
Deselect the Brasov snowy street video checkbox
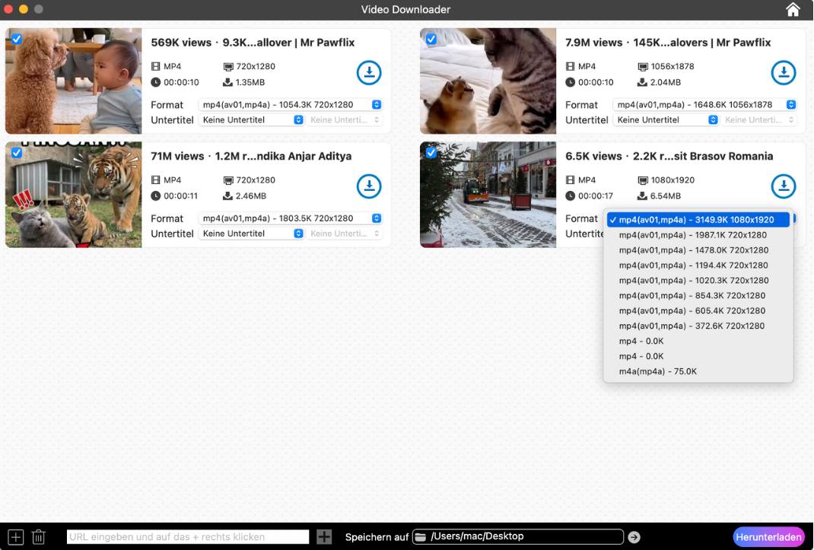(x=431, y=153)
